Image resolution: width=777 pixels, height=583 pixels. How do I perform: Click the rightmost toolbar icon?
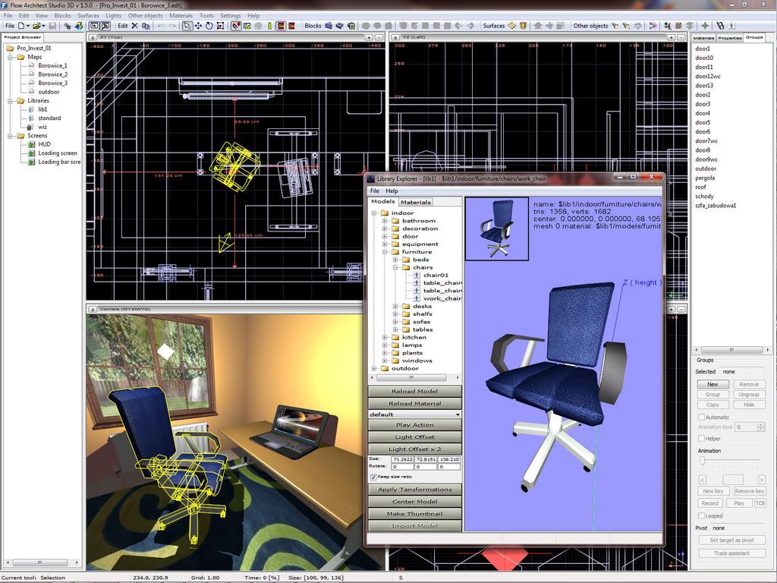point(731,26)
